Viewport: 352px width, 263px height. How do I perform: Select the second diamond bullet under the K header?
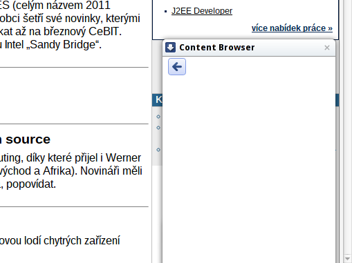(158, 128)
